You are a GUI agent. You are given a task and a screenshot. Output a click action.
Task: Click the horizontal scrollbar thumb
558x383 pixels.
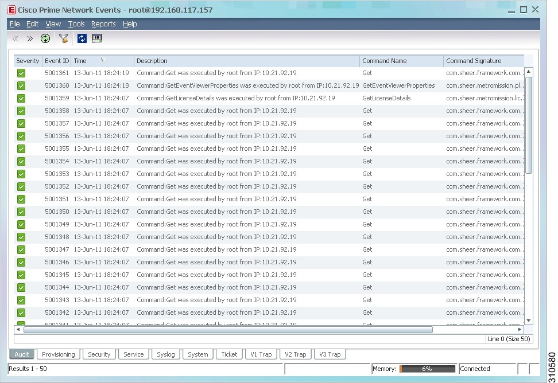coord(228,330)
